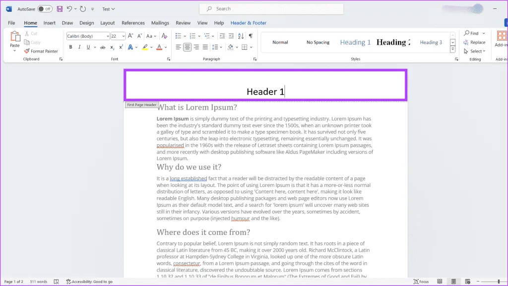Toggle the AutoSave switch

[x=45, y=9]
